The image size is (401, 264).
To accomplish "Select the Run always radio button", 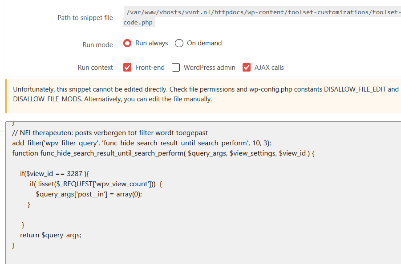I will pos(127,43).
